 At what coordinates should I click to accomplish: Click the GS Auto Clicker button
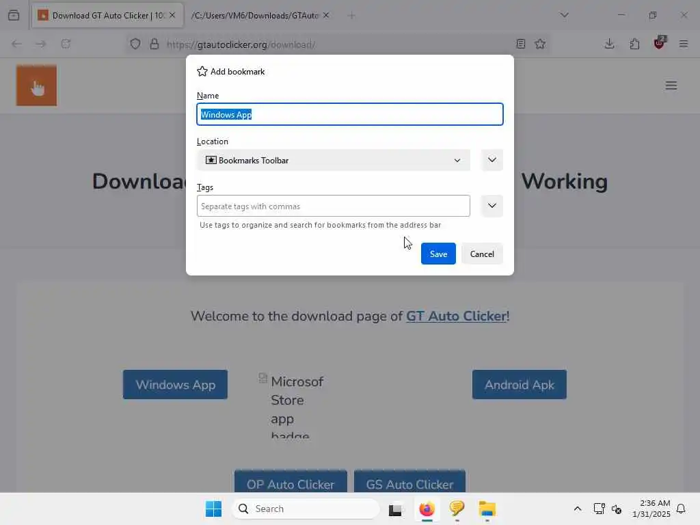(410, 482)
